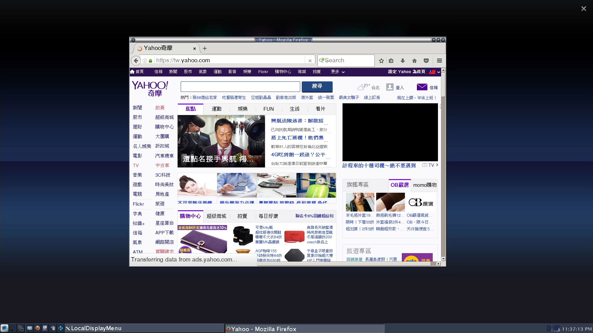Click the 登入 profile icon

click(390, 87)
